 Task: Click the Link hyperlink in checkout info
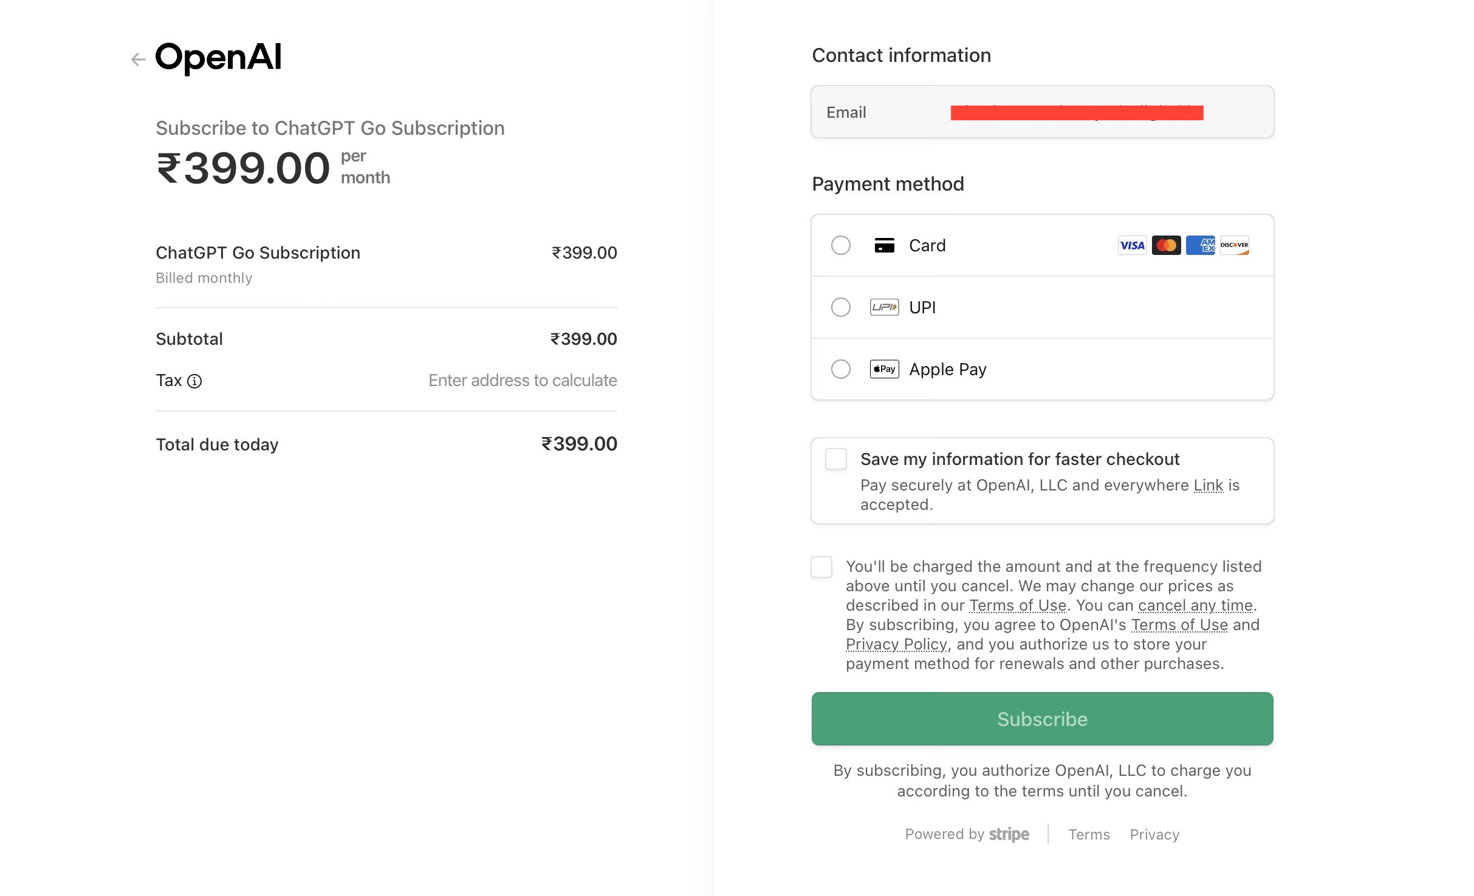coord(1208,486)
